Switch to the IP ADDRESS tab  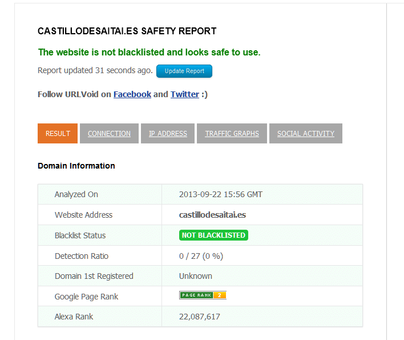[168, 133]
